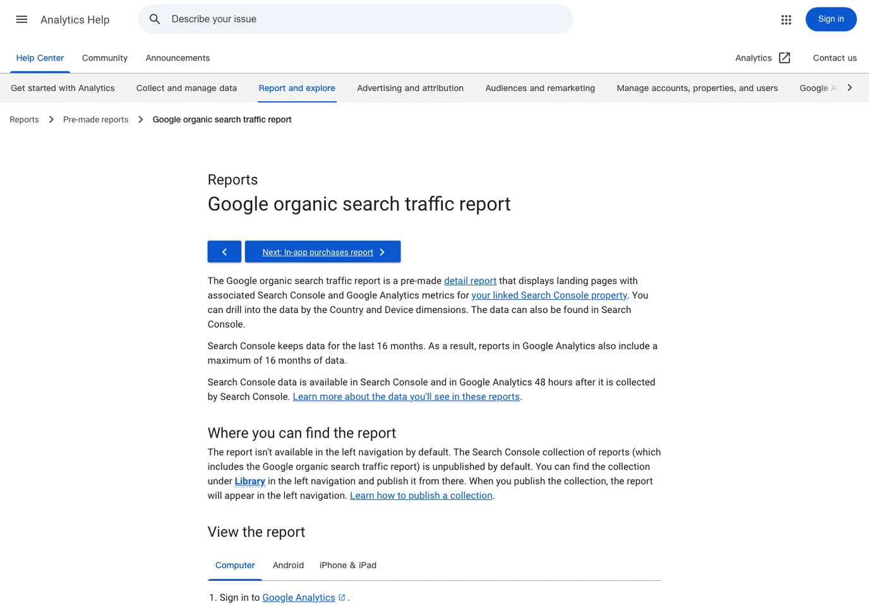Click the Pre-made reports breadcrumb
This screenshot has width=869, height=606.
tap(95, 119)
